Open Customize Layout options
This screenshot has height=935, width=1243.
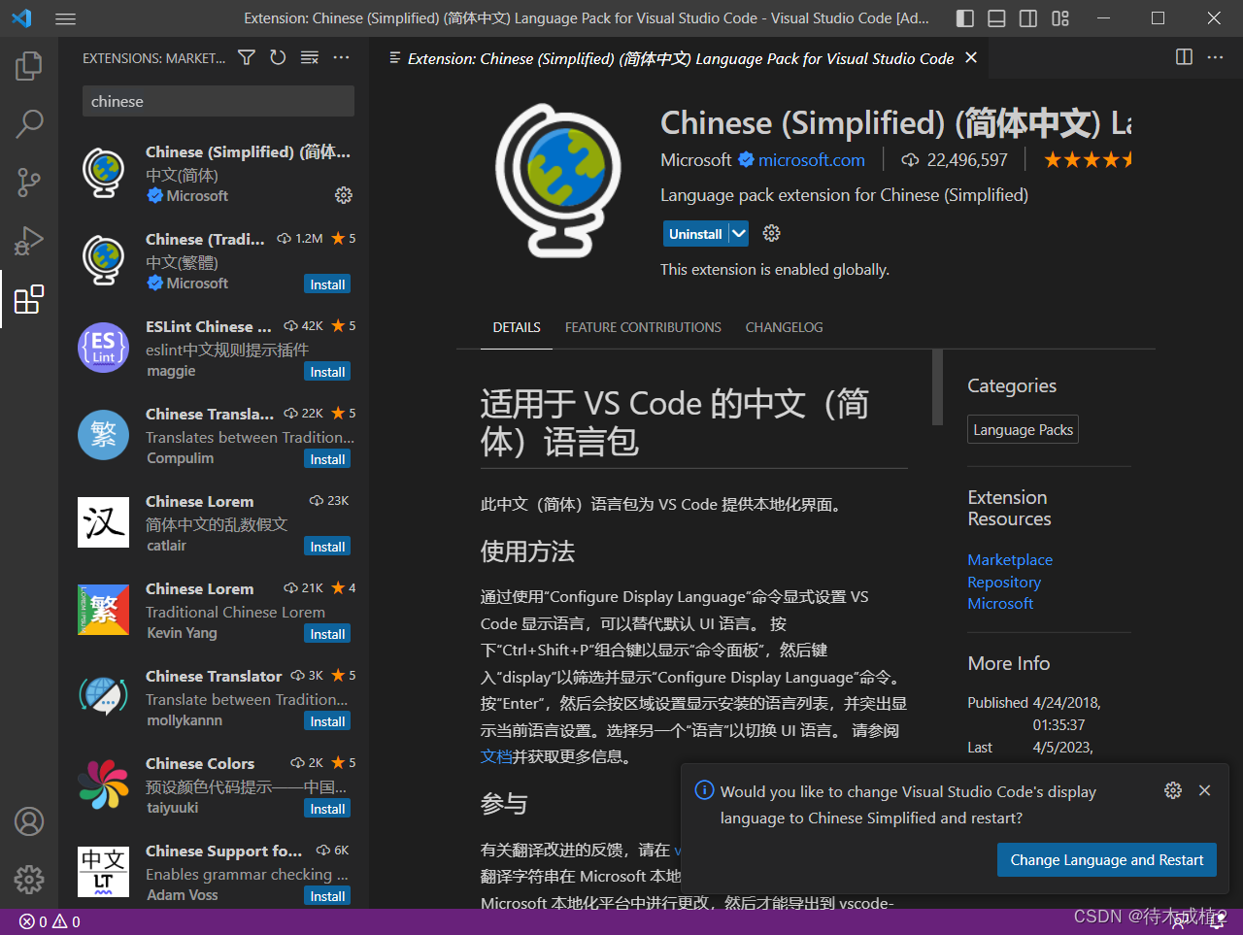click(x=1060, y=18)
